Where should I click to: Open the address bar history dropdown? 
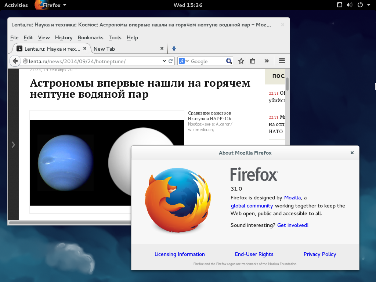164,61
